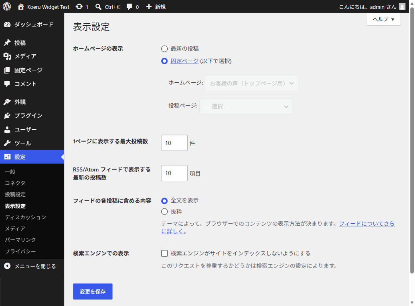Open the ホームページ dropdown
415x306 pixels.
(x=251, y=83)
